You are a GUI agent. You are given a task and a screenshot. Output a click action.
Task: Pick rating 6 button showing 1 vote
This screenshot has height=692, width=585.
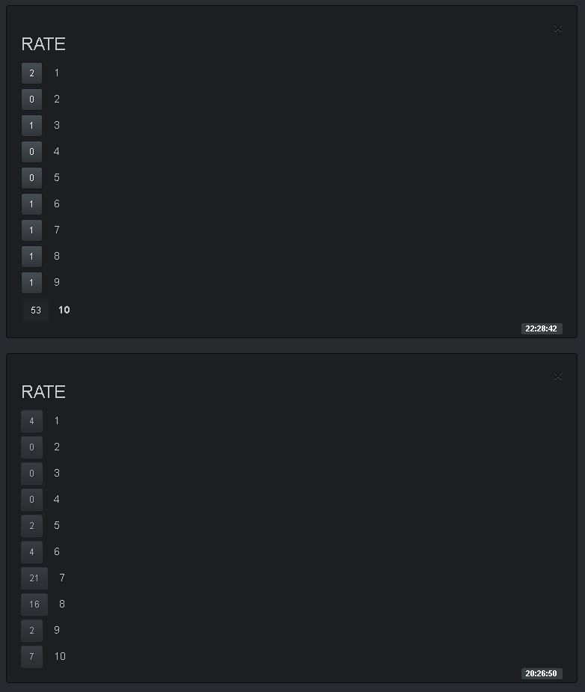tap(31, 204)
